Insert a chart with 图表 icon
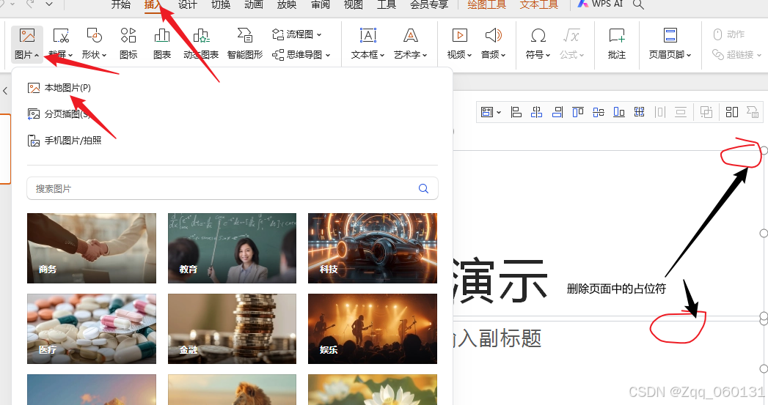 click(x=161, y=36)
